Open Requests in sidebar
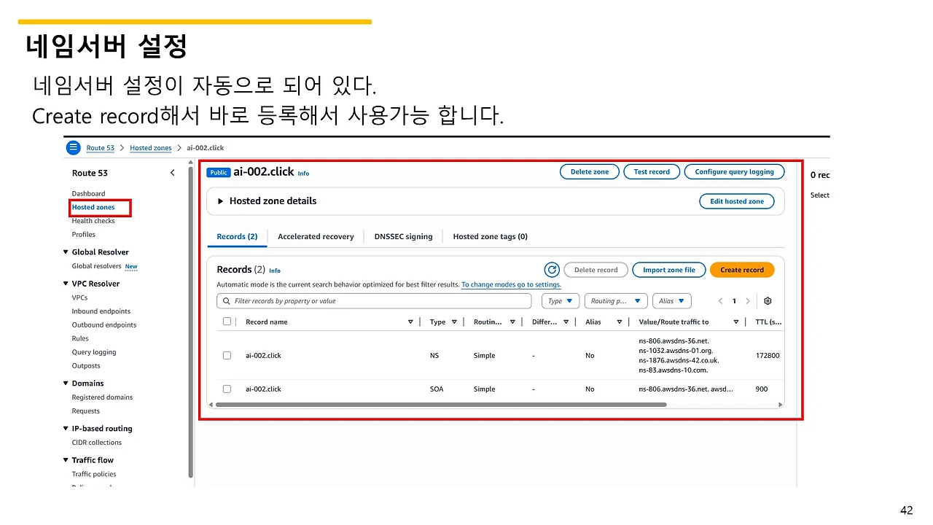This screenshot has width=933, height=525. [86, 411]
